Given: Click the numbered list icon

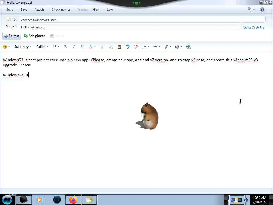Looking at the screenshot, I should (x=144, y=47).
